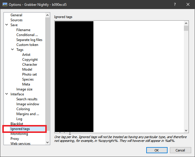This screenshot has width=195, height=157.
Task: Click the tree scrollbar down arrow
Action: coord(47,142)
